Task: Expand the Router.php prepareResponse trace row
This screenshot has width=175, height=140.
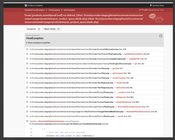Action: (x=27, y=102)
